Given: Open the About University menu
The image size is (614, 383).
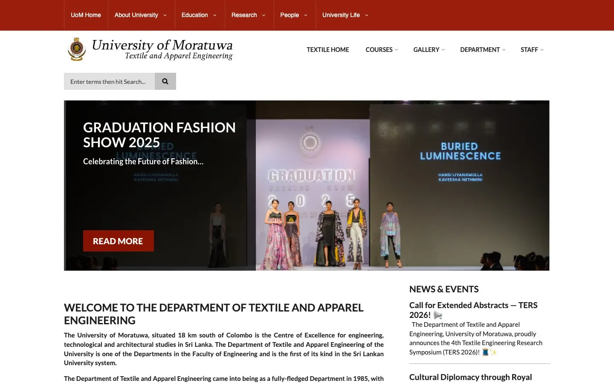Looking at the screenshot, I should [x=136, y=15].
